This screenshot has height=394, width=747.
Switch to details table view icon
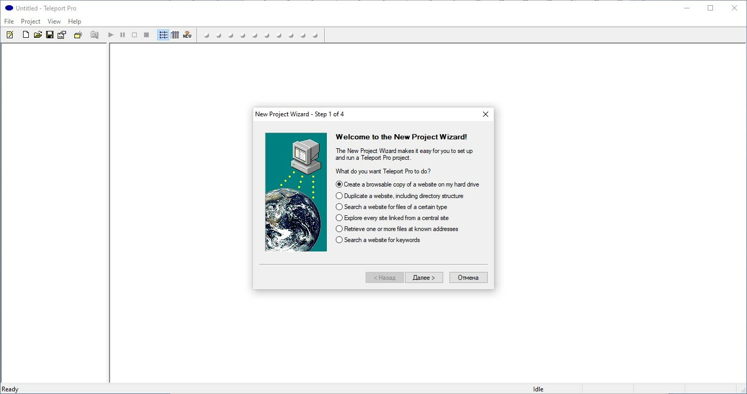(175, 35)
